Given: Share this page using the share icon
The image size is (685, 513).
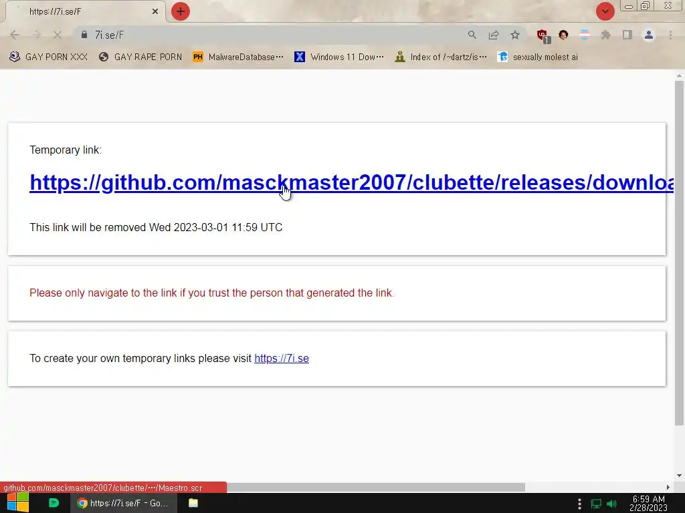Looking at the screenshot, I should 494,35.
